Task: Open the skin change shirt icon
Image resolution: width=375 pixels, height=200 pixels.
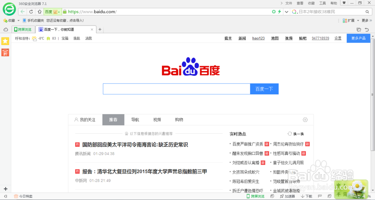Action: pos(344,3)
